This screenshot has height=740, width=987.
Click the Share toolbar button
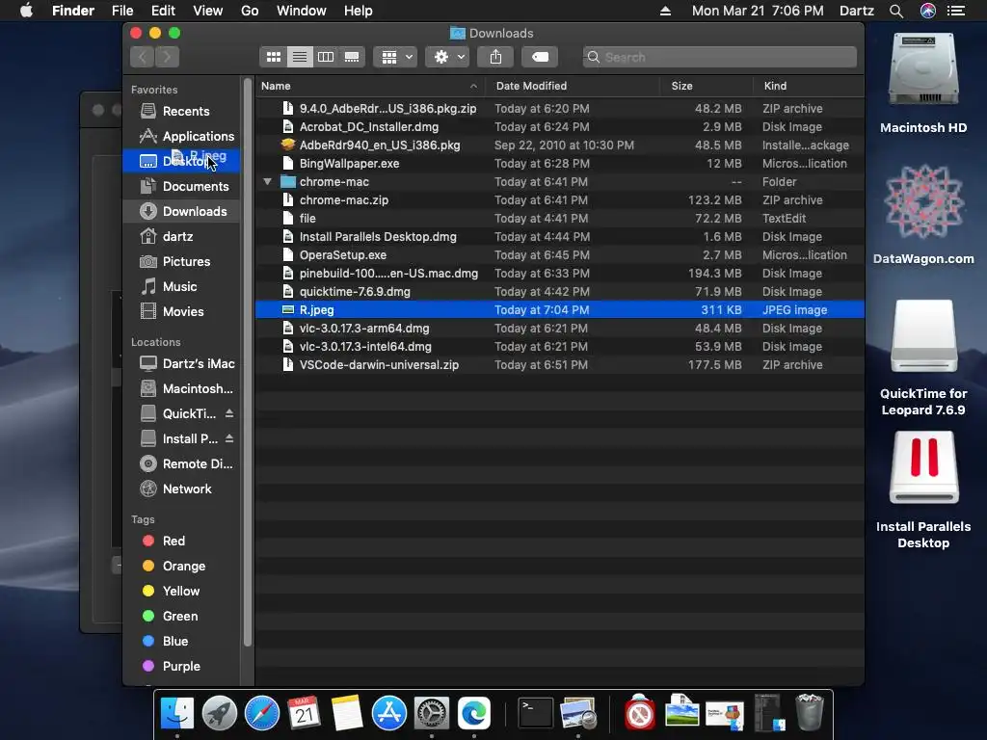tap(496, 57)
